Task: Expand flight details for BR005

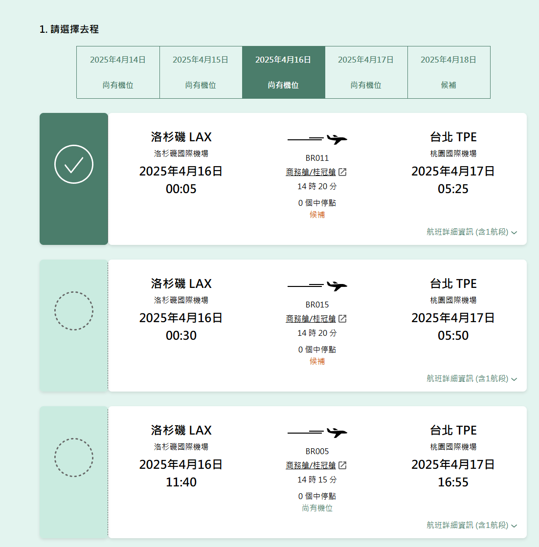Action: click(x=472, y=525)
